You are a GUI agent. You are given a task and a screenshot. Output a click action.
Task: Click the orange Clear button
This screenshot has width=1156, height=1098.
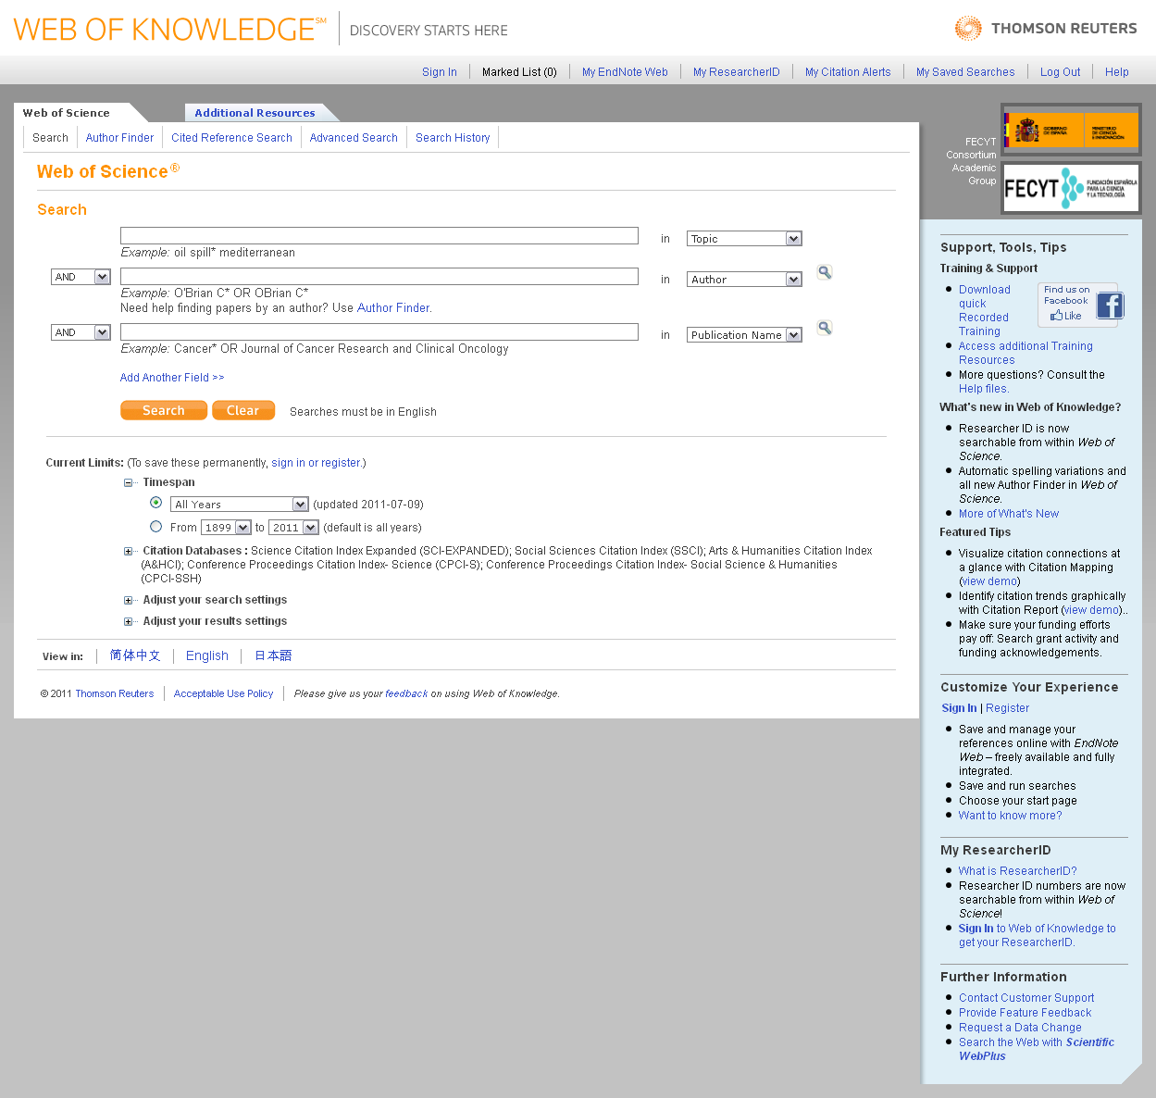(x=243, y=410)
